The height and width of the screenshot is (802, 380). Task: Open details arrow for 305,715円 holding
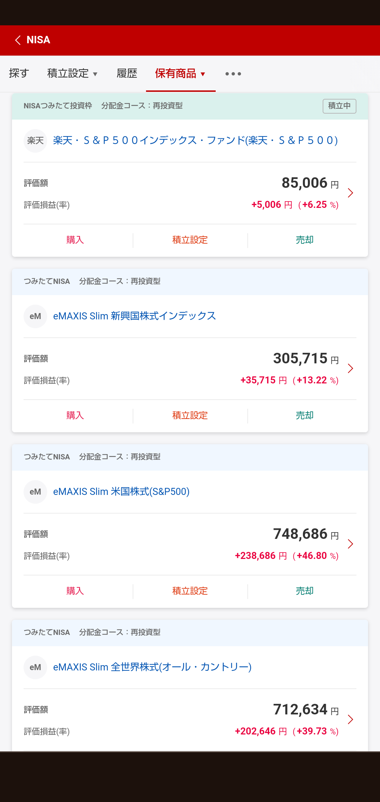[x=350, y=368]
